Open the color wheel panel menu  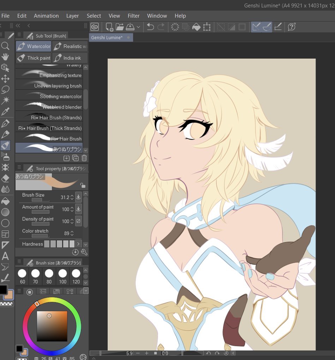click(x=19, y=291)
